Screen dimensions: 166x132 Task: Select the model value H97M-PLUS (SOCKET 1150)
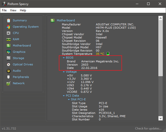116,28
